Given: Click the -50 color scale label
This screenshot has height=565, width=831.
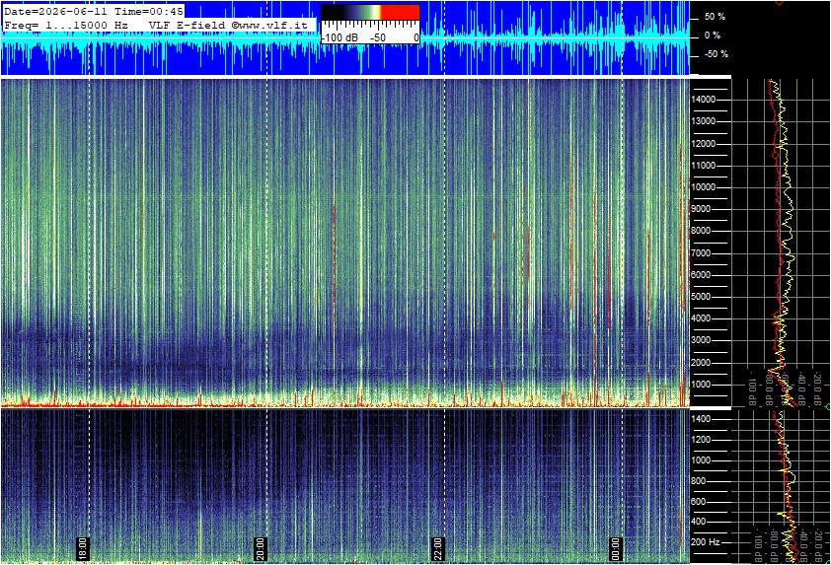Looking at the screenshot, I should tap(377, 38).
